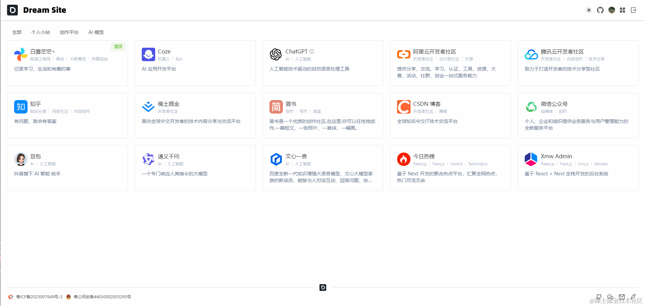Click the 白雾茫茫 pinwheel icon
The width and height of the screenshot is (645, 306).
[x=21, y=54]
